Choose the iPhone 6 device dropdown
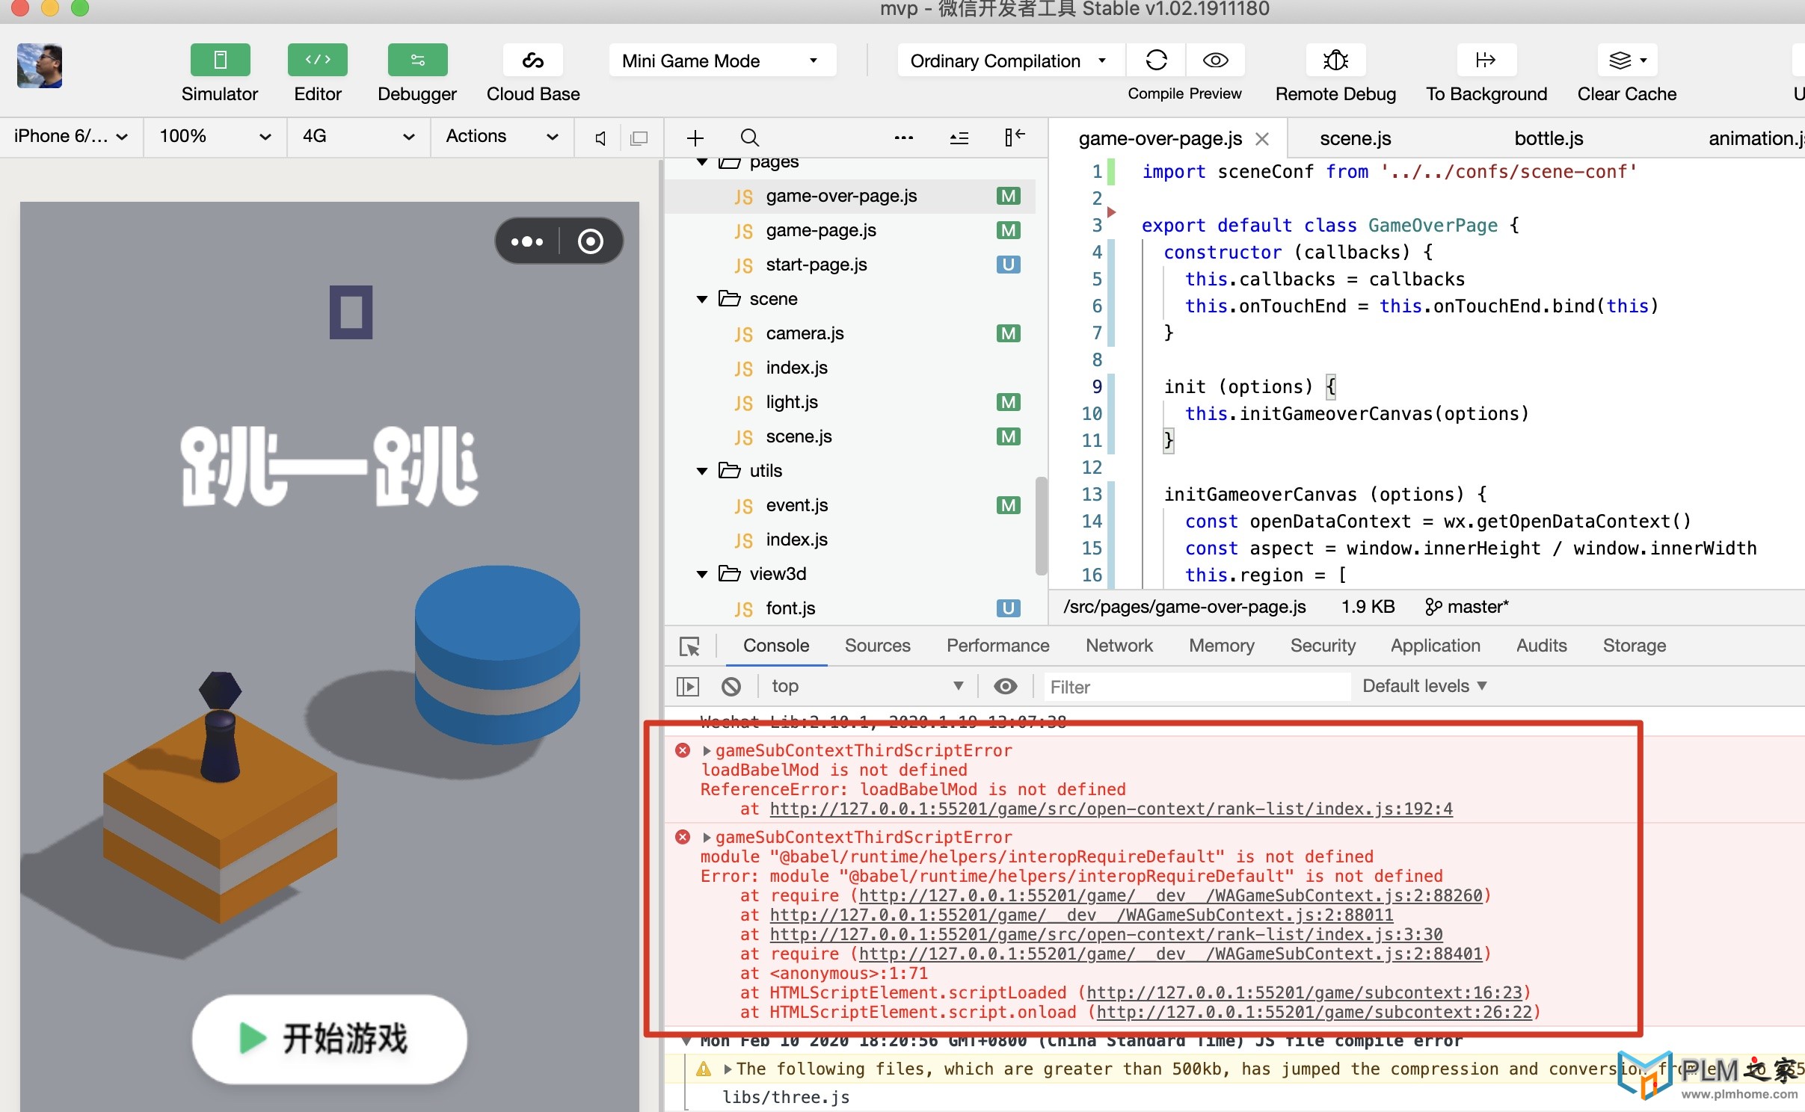Viewport: 1805px width, 1112px height. click(x=71, y=136)
